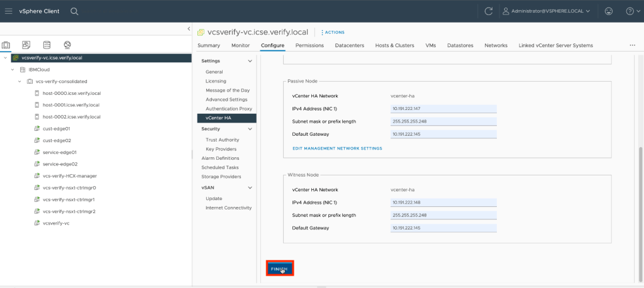Select host-0001.icse.verify.local in the tree
This screenshot has height=288, width=644.
(x=70, y=105)
